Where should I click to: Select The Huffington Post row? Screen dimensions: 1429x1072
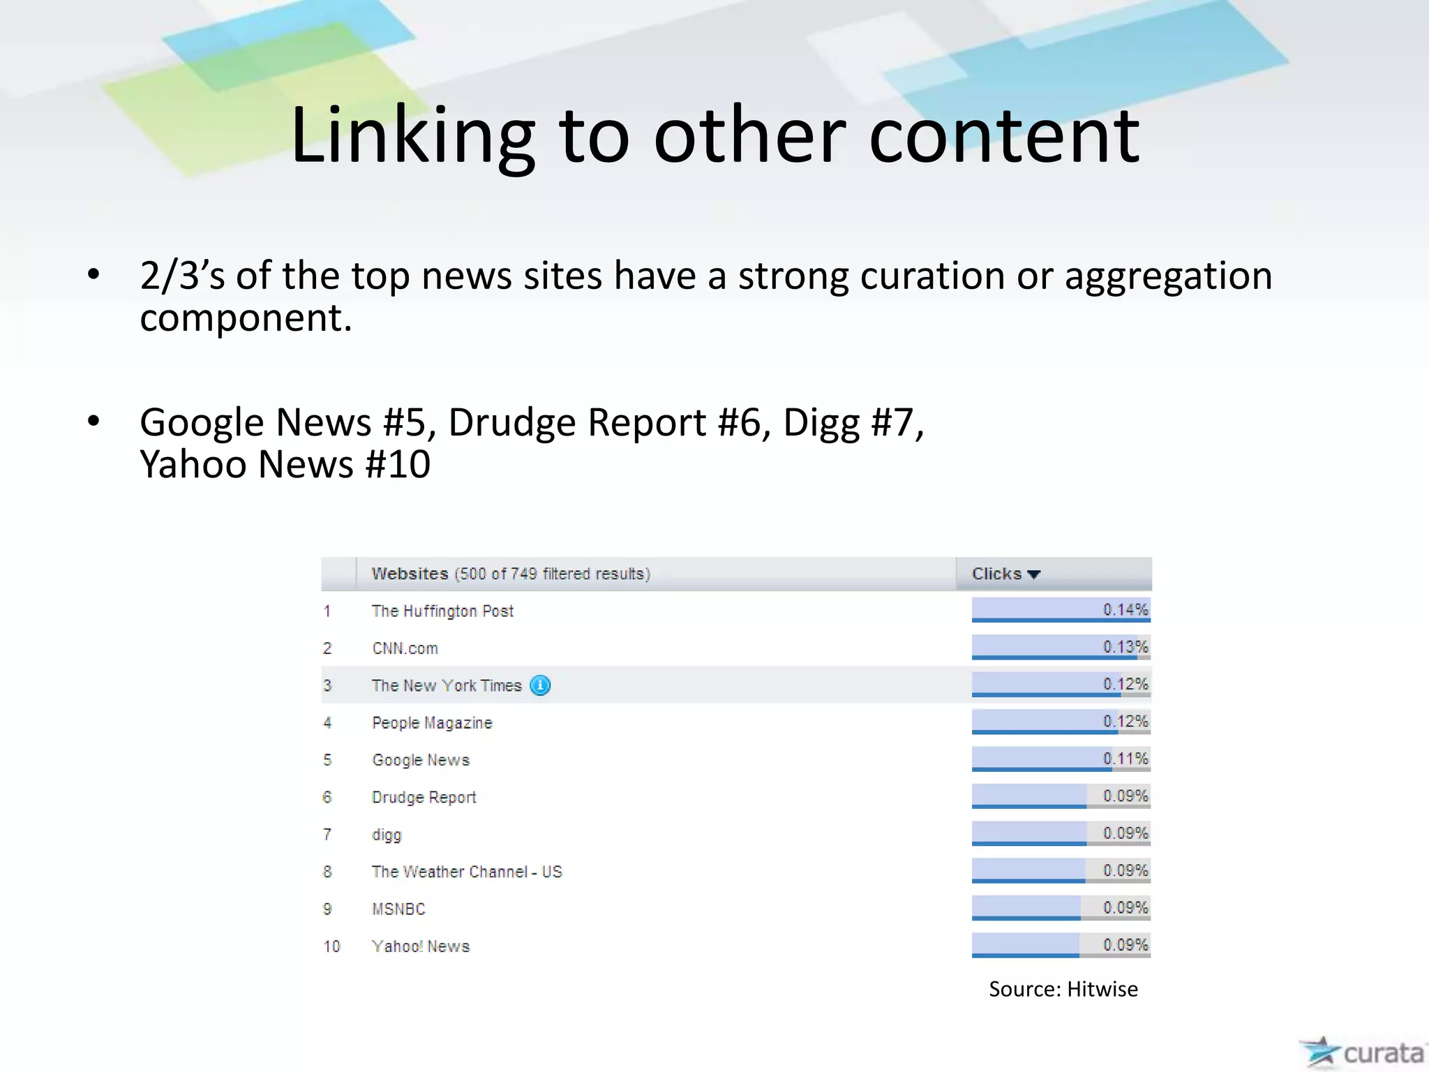442,611
